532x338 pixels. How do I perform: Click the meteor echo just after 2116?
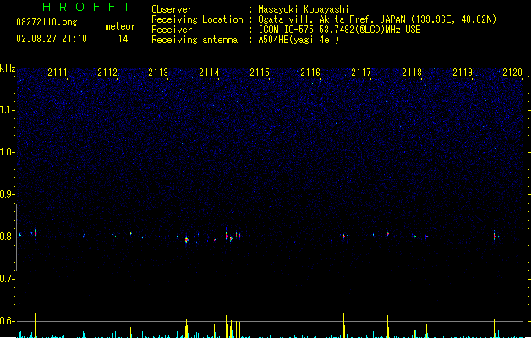[x=343, y=236]
